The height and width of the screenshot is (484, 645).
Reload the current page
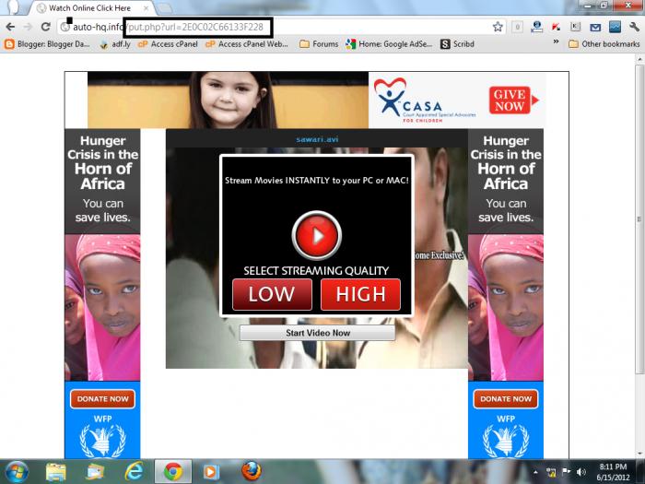(x=46, y=27)
